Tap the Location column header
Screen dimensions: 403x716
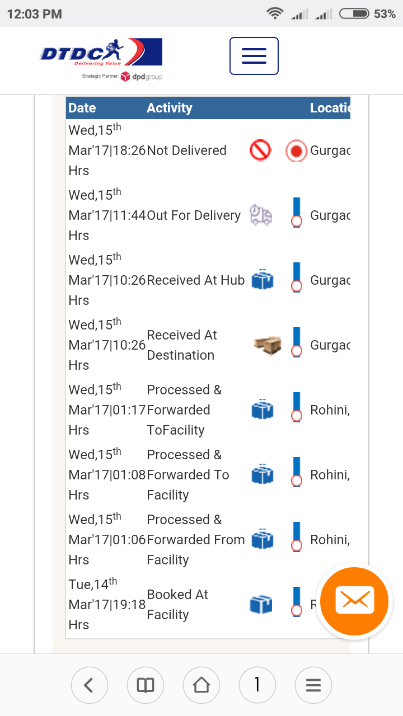pyautogui.click(x=330, y=108)
